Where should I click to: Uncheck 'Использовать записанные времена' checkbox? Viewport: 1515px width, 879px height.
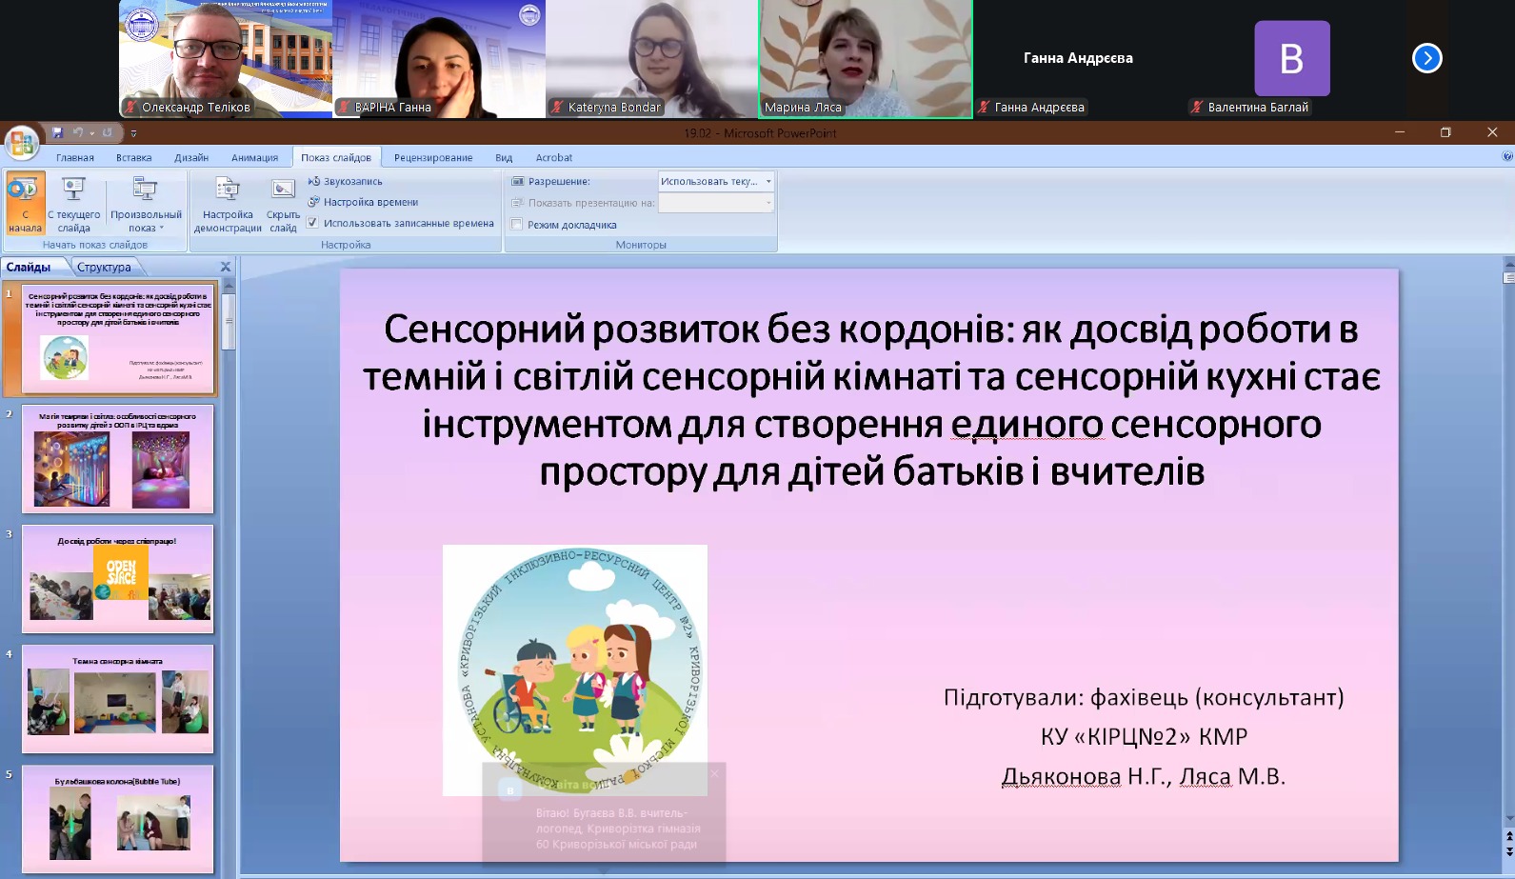(312, 223)
